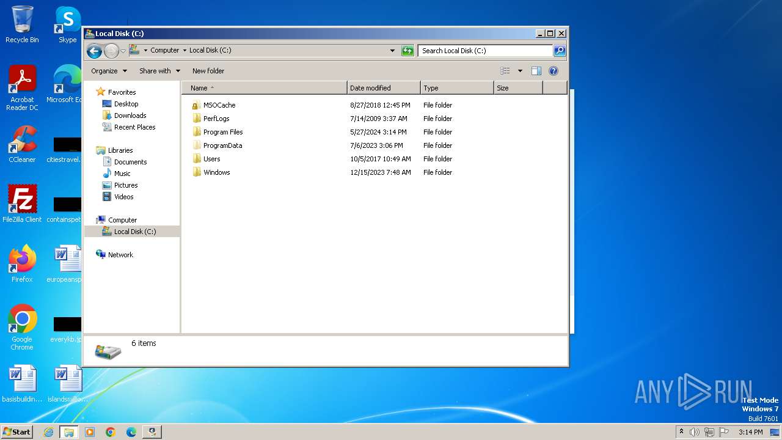
Task: Click Computer in the address breadcrumb
Action: coord(164,51)
